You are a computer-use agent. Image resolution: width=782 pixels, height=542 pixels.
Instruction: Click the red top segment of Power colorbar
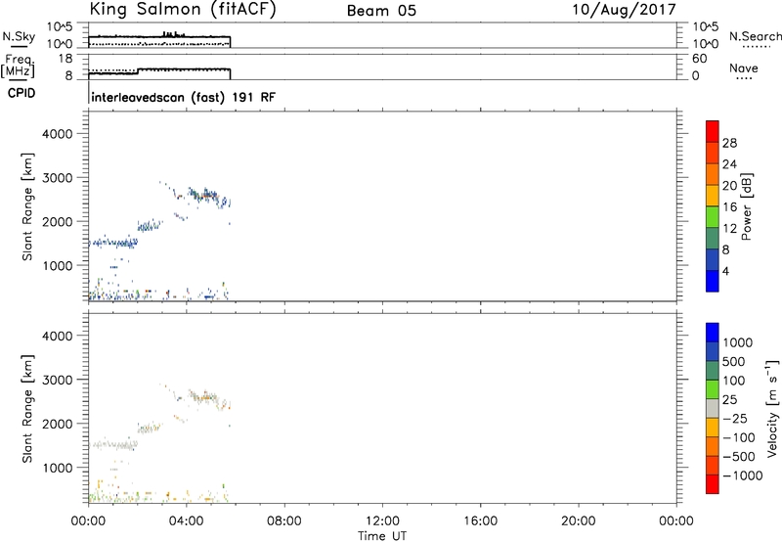click(x=713, y=132)
